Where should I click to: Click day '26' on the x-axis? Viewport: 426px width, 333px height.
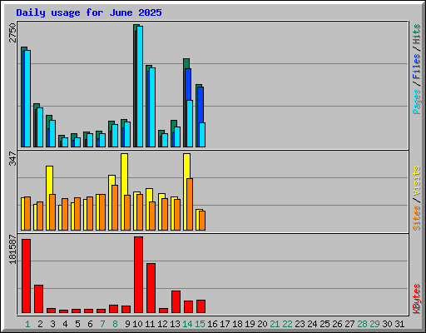coord(337,324)
